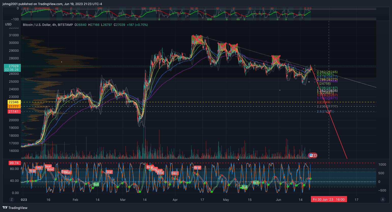This screenshot has width=392, height=212.
Task: Select the 2.236(21777) Fibonacci label
Action: [x=327, y=107]
